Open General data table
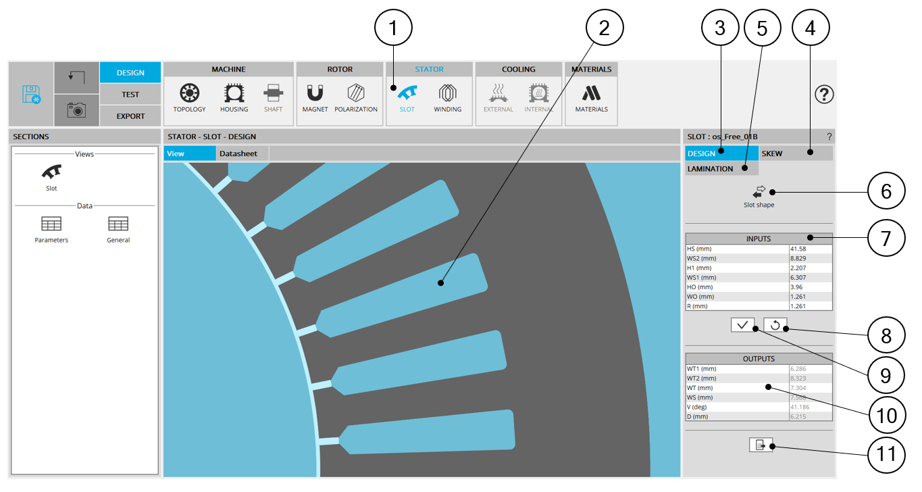This screenshot has height=492, width=922. 118,229
